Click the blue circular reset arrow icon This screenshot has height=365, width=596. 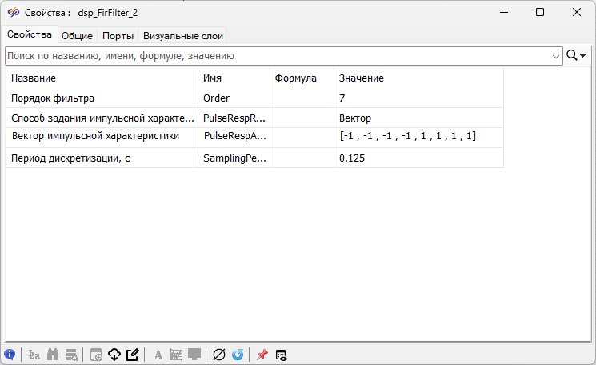click(237, 355)
